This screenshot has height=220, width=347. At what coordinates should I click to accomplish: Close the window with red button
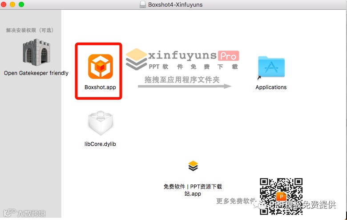click(x=4, y=4)
